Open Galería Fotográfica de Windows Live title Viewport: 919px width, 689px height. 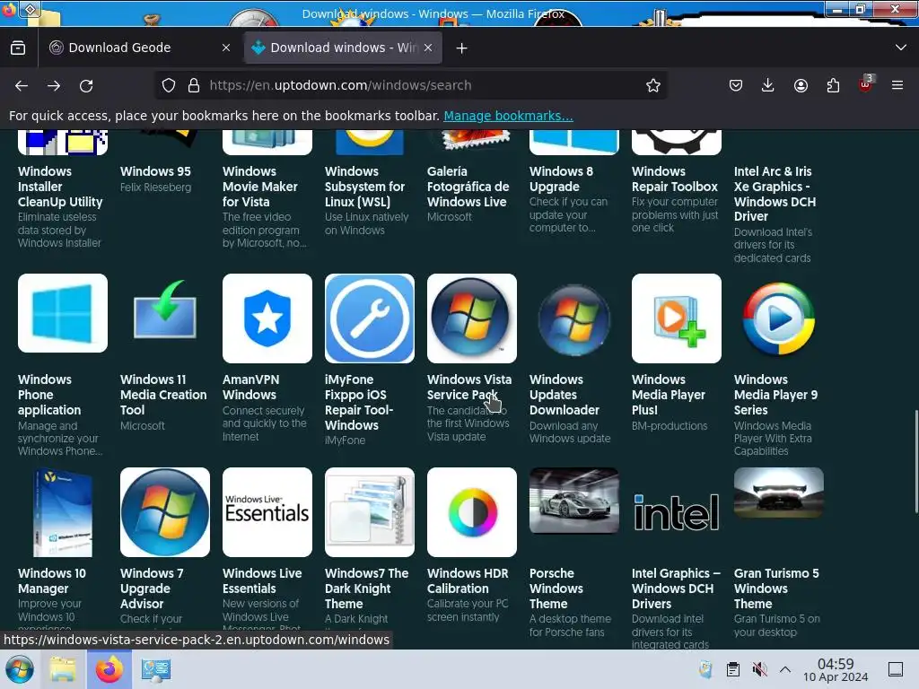coord(468,187)
